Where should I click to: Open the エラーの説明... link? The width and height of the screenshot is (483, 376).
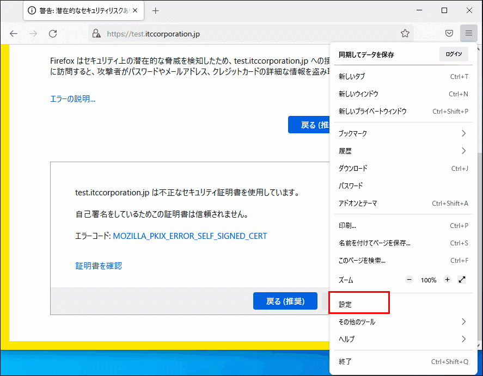point(73,99)
